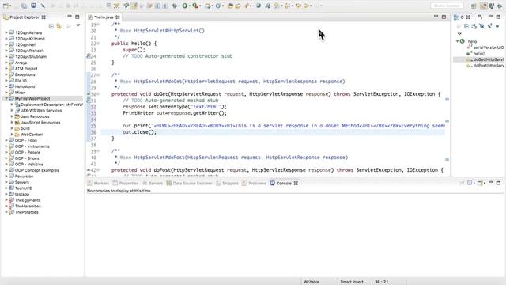Toggle Mark Occurrences highlighter in toolbar
The height and width of the screenshot is (285, 506).
(134, 6)
